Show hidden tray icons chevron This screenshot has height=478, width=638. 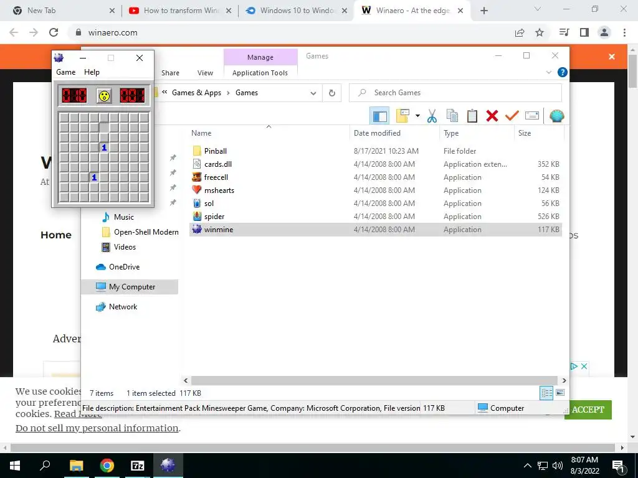tap(527, 466)
